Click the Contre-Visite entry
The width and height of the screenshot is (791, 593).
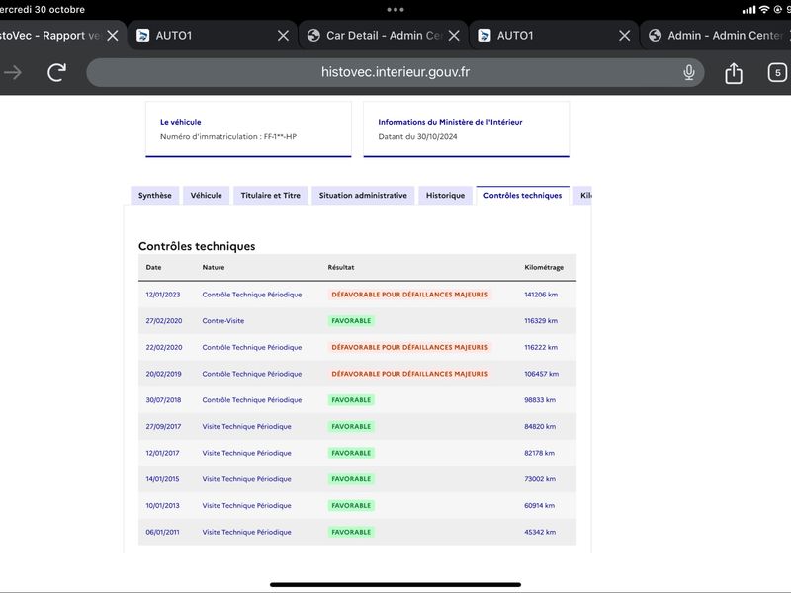pos(223,320)
